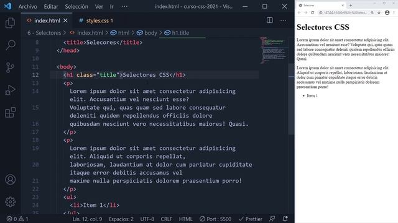The image size is (398, 223).
Task: Click 'Item 1' bullet in browser page
Action: click(312, 96)
